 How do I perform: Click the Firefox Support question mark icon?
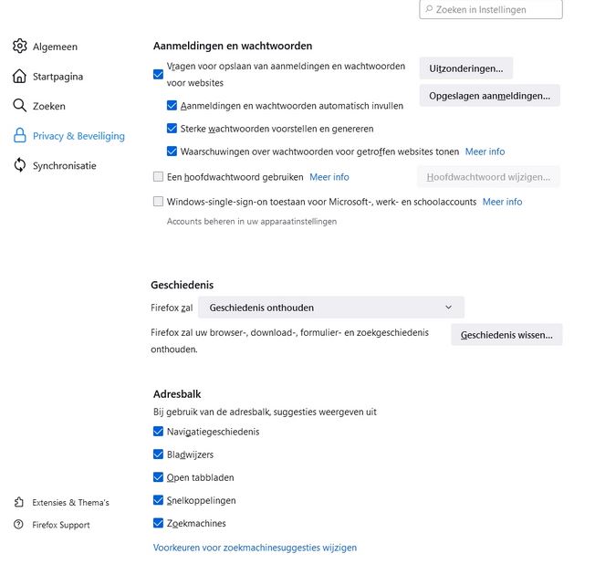[19, 525]
